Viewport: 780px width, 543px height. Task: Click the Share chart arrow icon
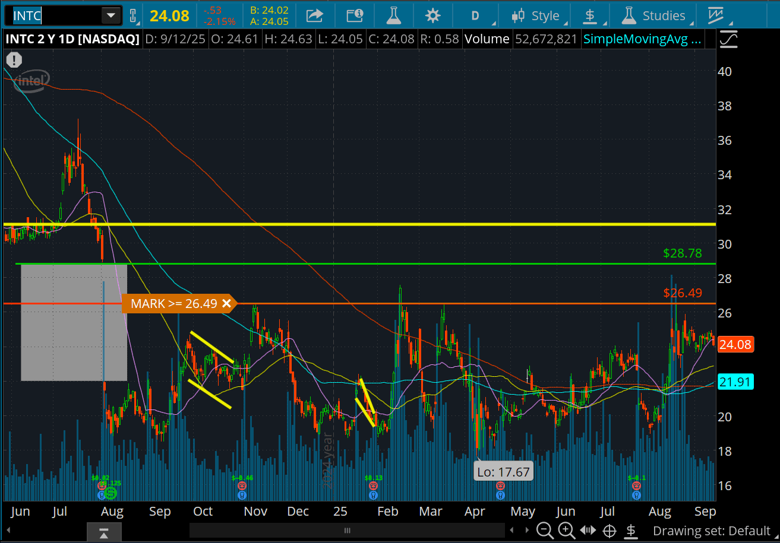click(x=314, y=15)
